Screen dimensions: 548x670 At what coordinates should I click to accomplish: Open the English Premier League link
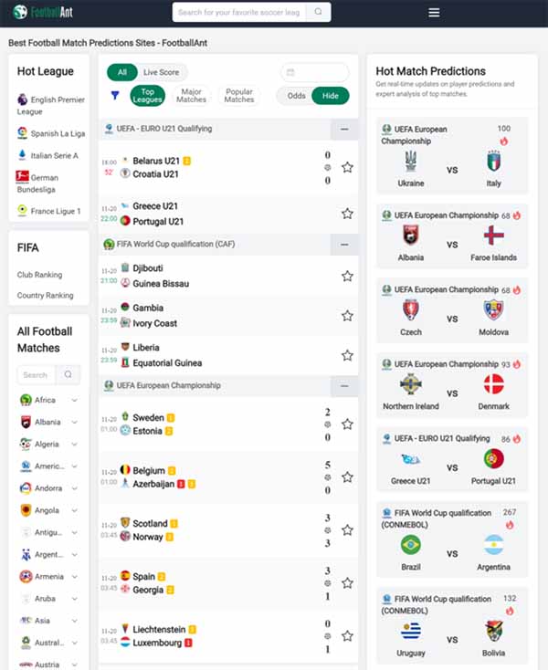[50, 105]
